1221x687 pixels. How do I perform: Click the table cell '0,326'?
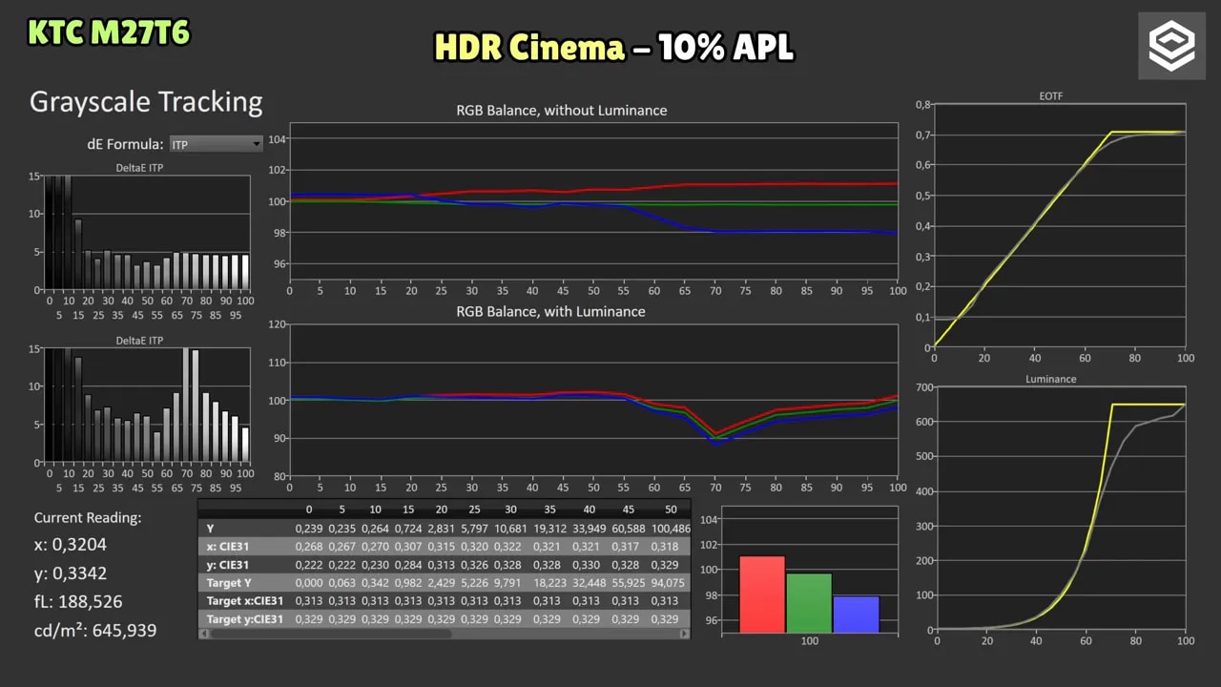(x=475, y=565)
